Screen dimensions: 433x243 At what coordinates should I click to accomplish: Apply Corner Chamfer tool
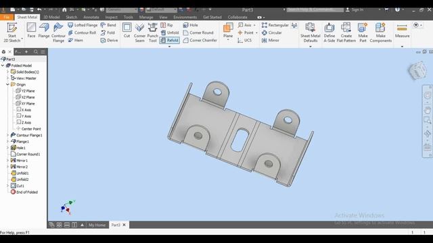coord(200,40)
